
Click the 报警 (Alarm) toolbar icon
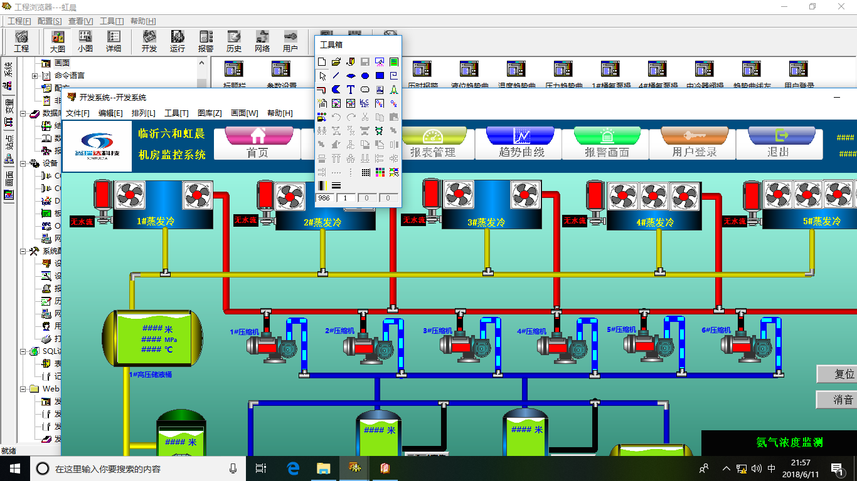(206, 41)
